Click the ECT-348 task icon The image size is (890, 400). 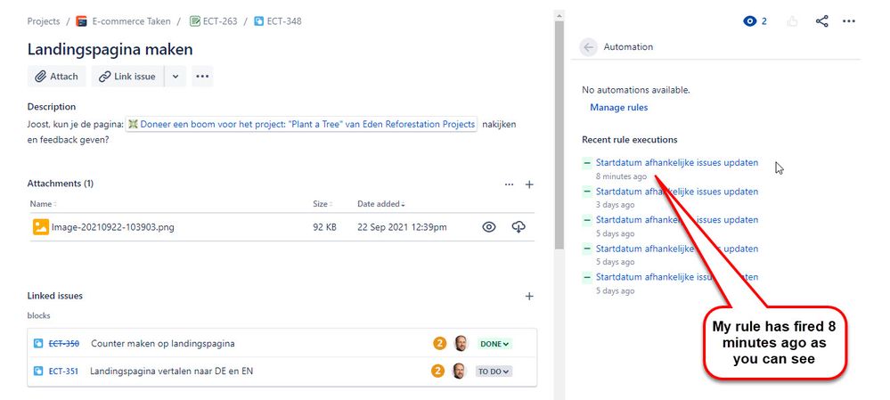click(x=259, y=21)
